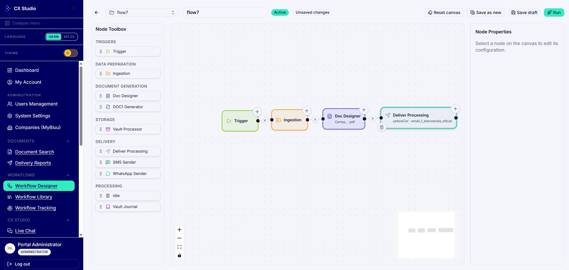The height and width of the screenshot is (270, 569).
Task: Remove the connection between Trigger and Ingestion
Action: [x=265, y=121]
